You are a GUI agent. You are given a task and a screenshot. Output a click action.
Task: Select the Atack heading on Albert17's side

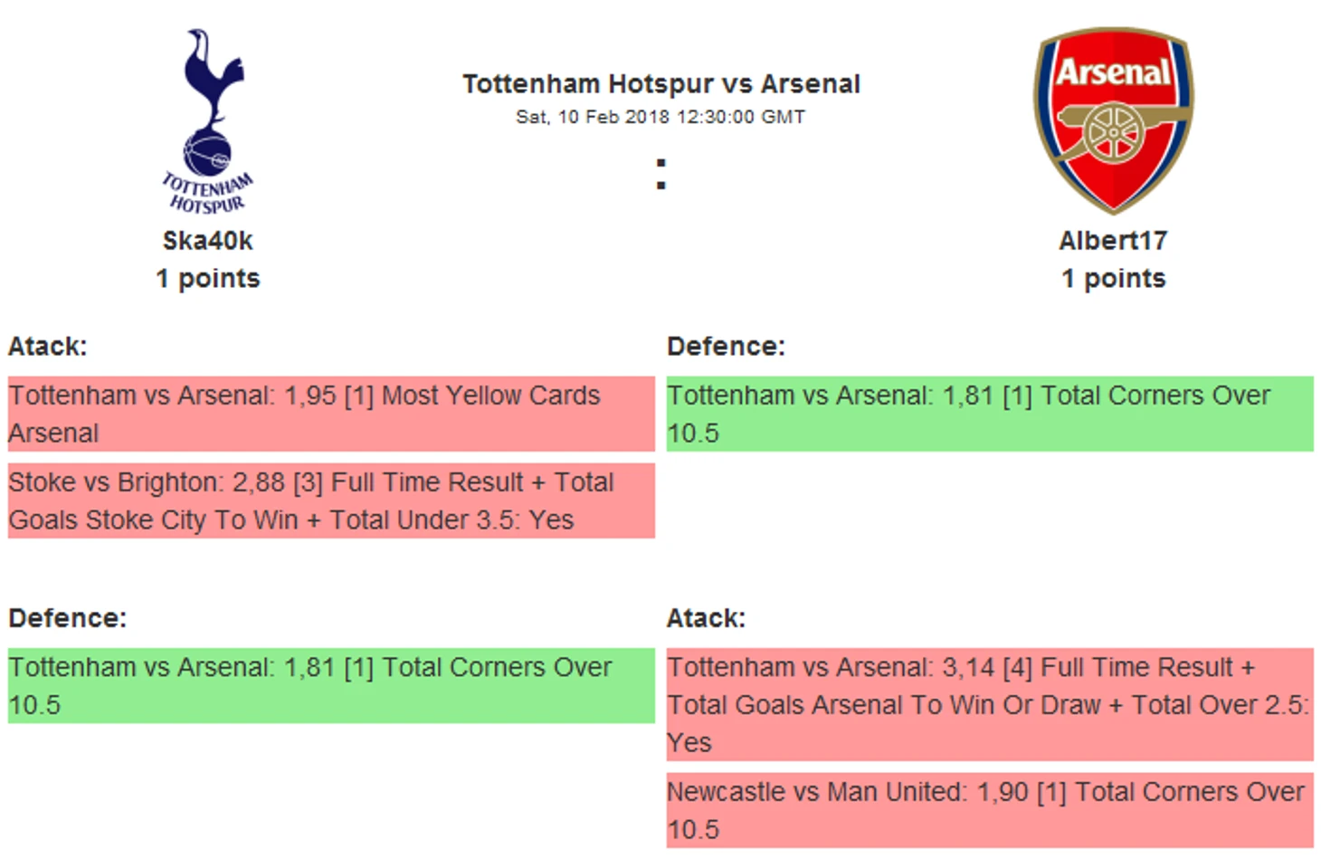point(706,618)
